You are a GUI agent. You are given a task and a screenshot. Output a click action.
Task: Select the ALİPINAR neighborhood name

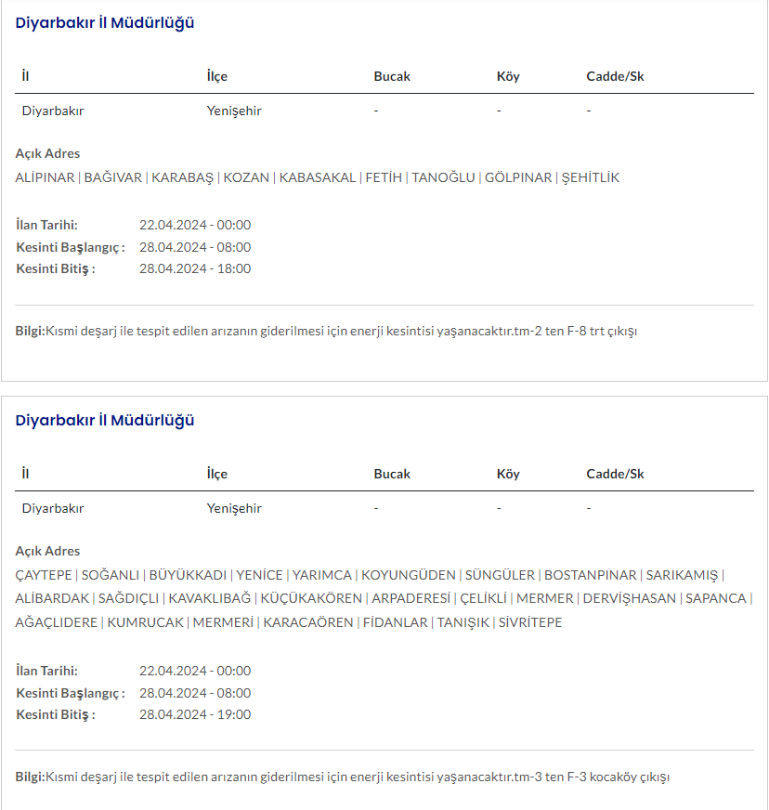tap(45, 177)
